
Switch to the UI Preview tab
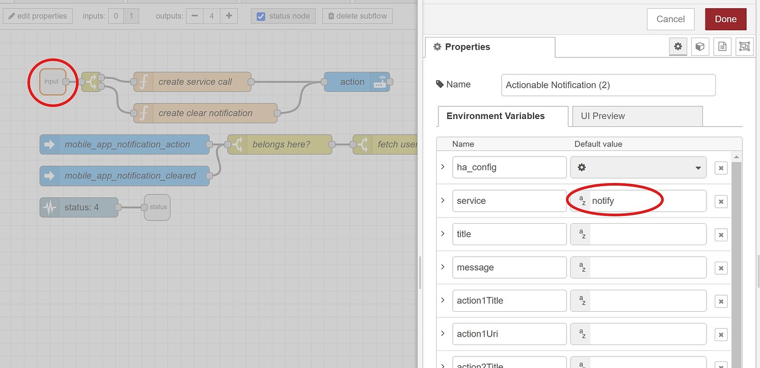pyautogui.click(x=637, y=116)
